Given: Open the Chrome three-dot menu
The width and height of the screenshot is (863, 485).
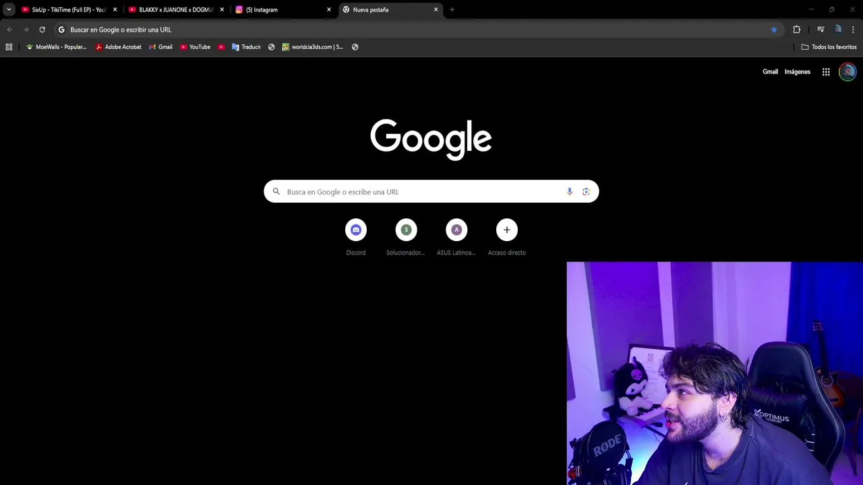Looking at the screenshot, I should pos(853,30).
